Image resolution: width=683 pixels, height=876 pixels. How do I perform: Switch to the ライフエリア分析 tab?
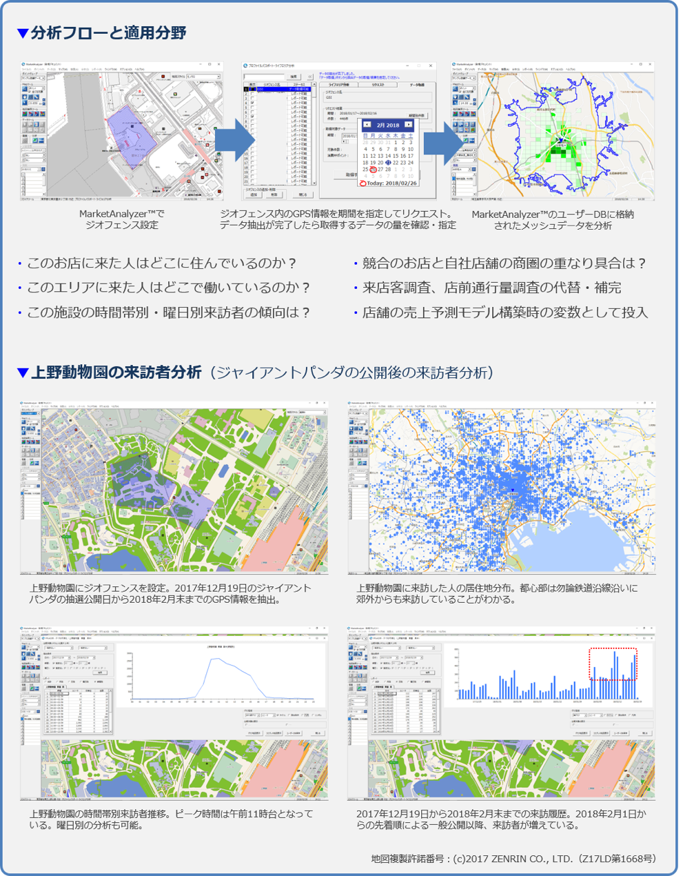pos(339,85)
